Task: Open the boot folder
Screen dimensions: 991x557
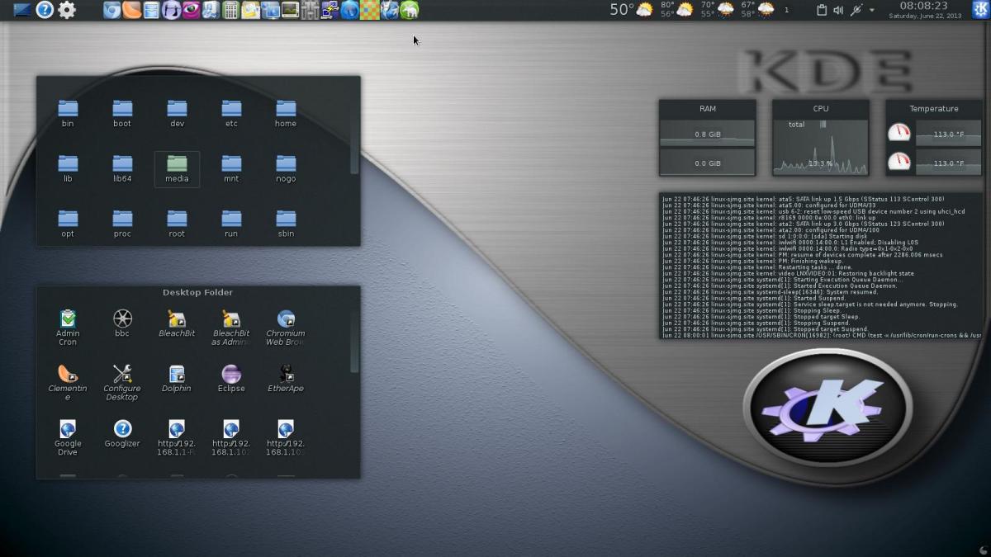Action: point(122,114)
